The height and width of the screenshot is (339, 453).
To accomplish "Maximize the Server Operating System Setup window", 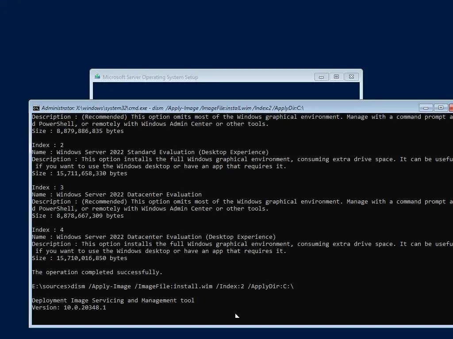I will (x=336, y=77).
